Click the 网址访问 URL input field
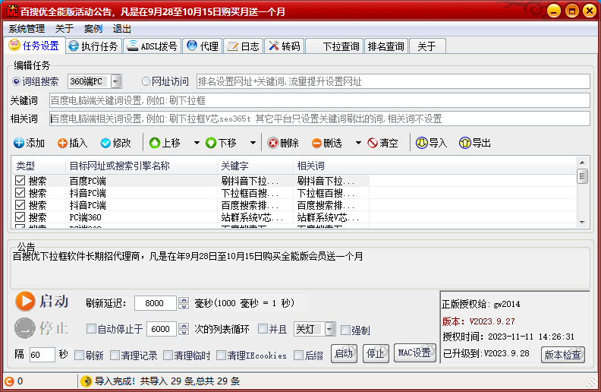Screen dimensions: 601x392 393,81
